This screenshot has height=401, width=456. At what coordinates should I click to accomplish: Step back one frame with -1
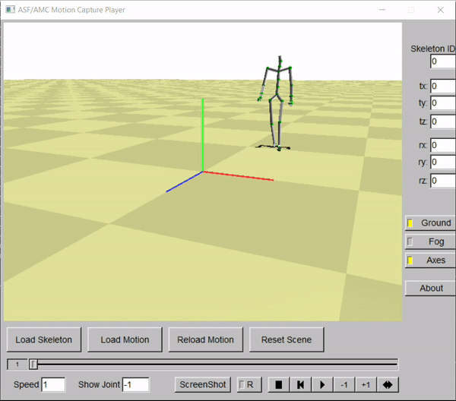(x=344, y=385)
